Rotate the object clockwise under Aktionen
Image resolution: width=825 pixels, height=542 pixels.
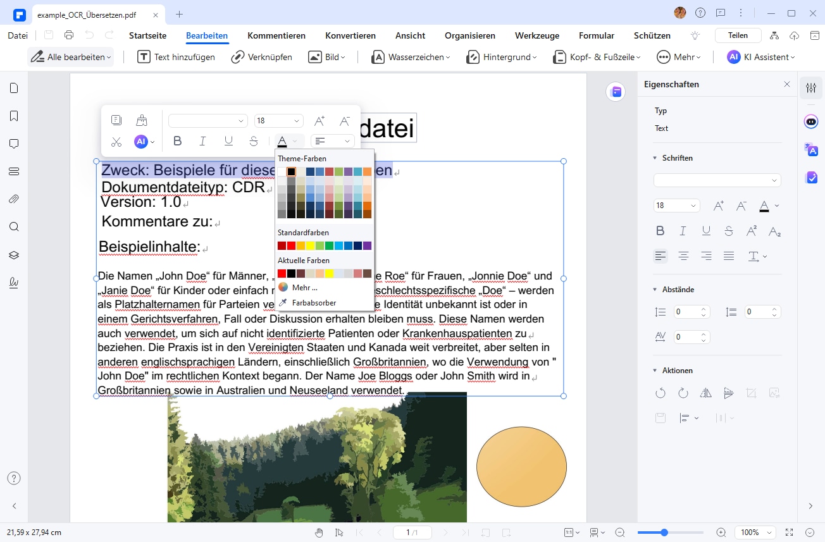coord(683,393)
